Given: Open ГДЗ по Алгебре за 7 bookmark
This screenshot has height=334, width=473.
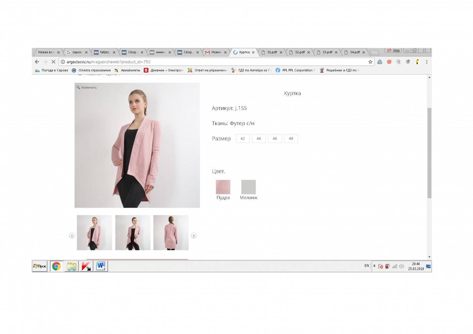Looking at the screenshot, I should (x=251, y=70).
